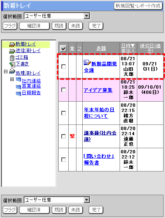The image size is (165, 218).
Task: Click the 社内連絡 folder icon
Action: [x=18, y=79]
